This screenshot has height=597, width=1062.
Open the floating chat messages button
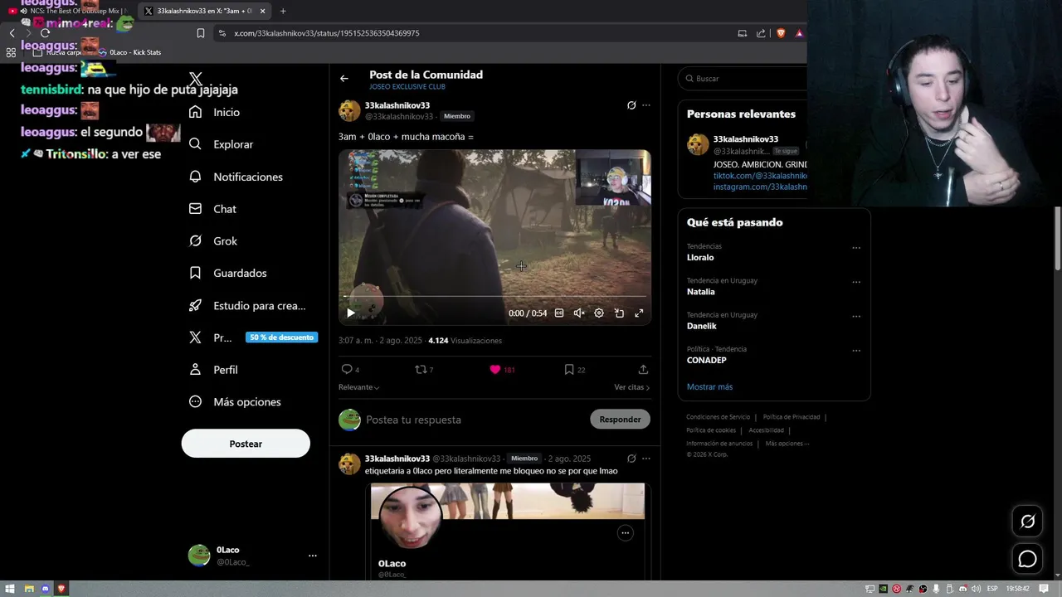(1027, 559)
